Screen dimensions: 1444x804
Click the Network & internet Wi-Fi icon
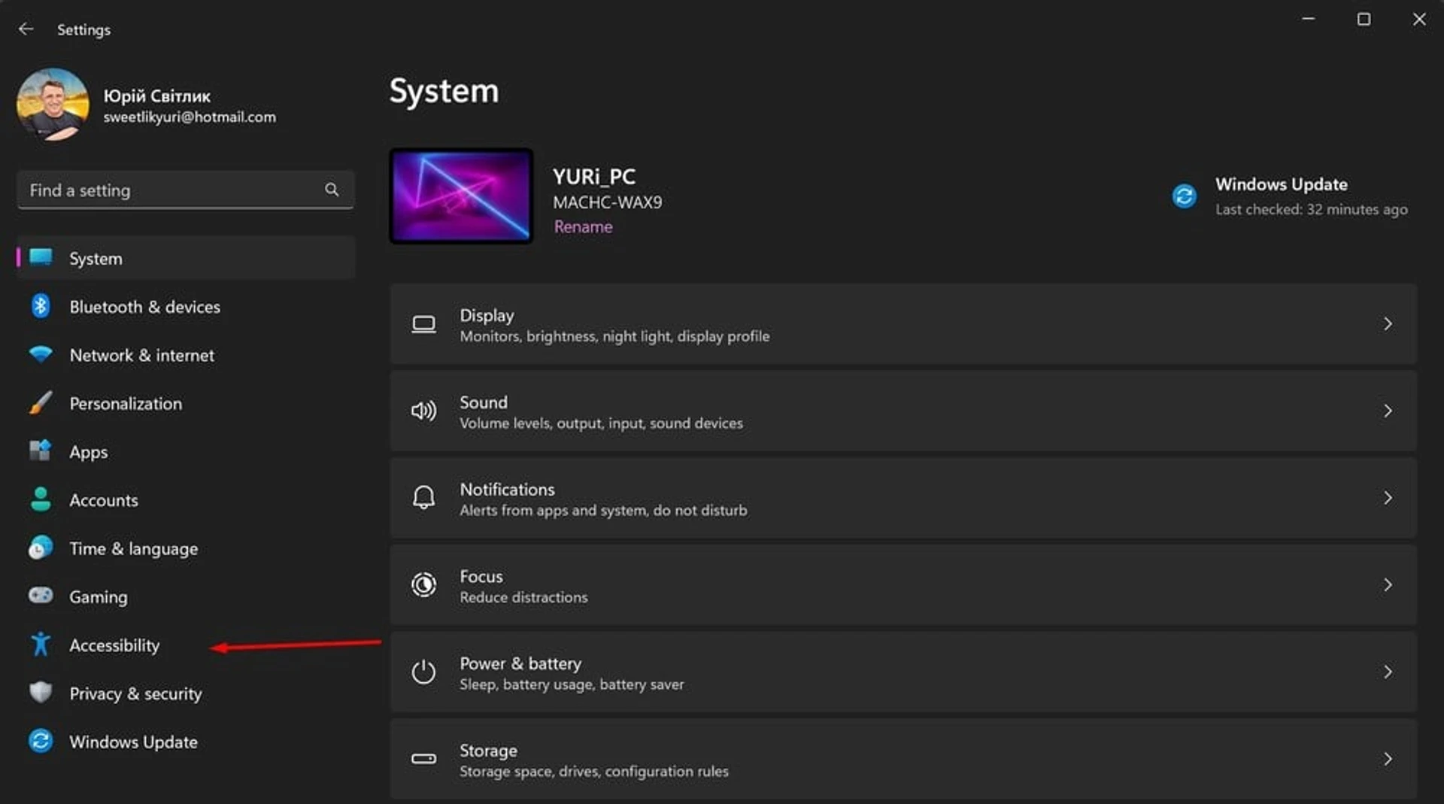click(41, 354)
